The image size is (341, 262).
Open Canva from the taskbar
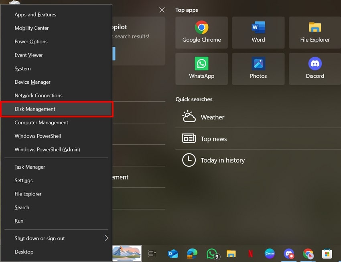(269, 254)
